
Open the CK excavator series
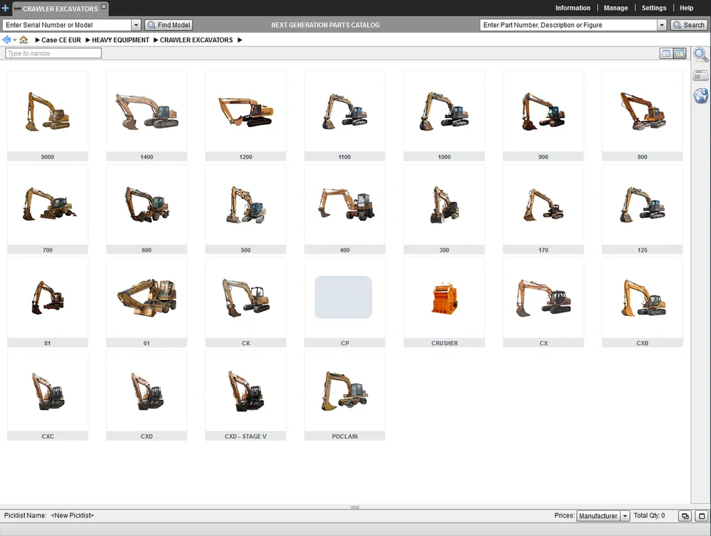click(245, 303)
